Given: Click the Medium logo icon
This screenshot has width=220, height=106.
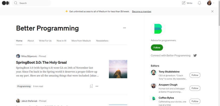Looking at the screenshot, I should point(5,3).
